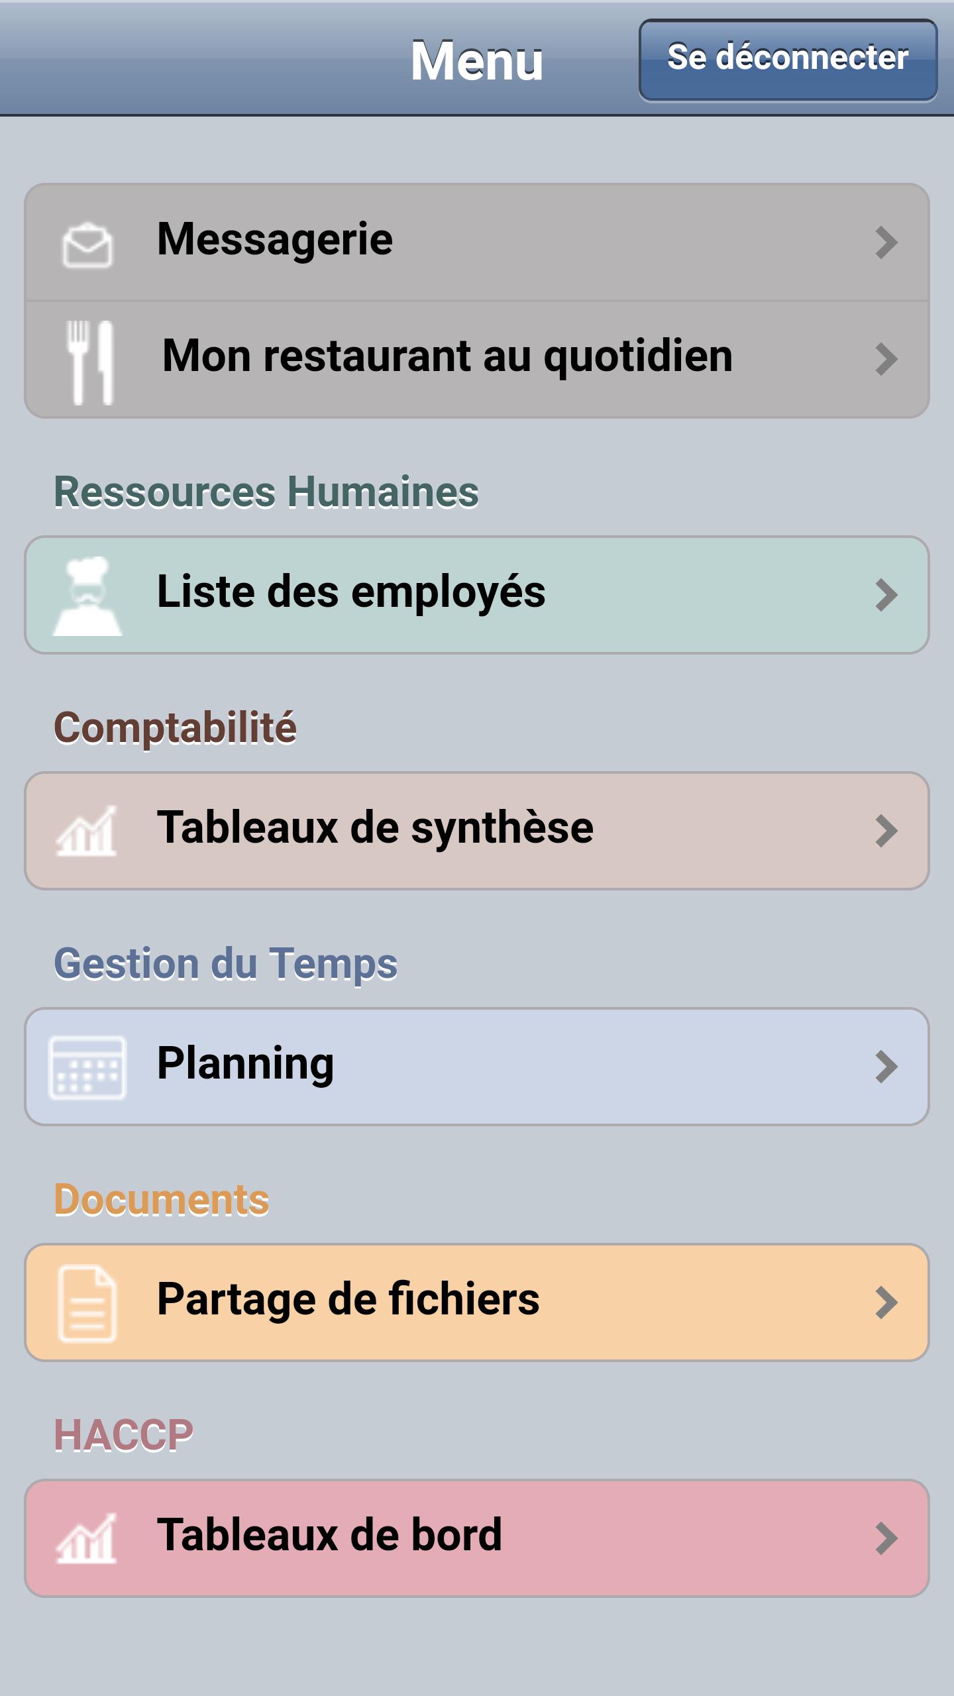
Task: Open Mon restaurant au quotidien via chevron arrow
Action: point(886,359)
